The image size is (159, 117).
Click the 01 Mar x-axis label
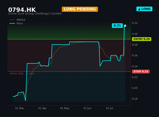click(x=20, y=108)
